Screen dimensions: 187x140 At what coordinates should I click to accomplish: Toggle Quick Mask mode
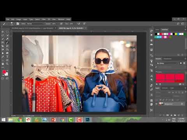tap(3, 79)
